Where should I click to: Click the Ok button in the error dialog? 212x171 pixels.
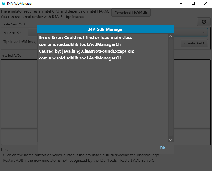coord(162,148)
